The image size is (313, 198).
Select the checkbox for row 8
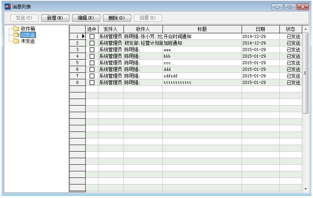pyautogui.click(x=92, y=82)
